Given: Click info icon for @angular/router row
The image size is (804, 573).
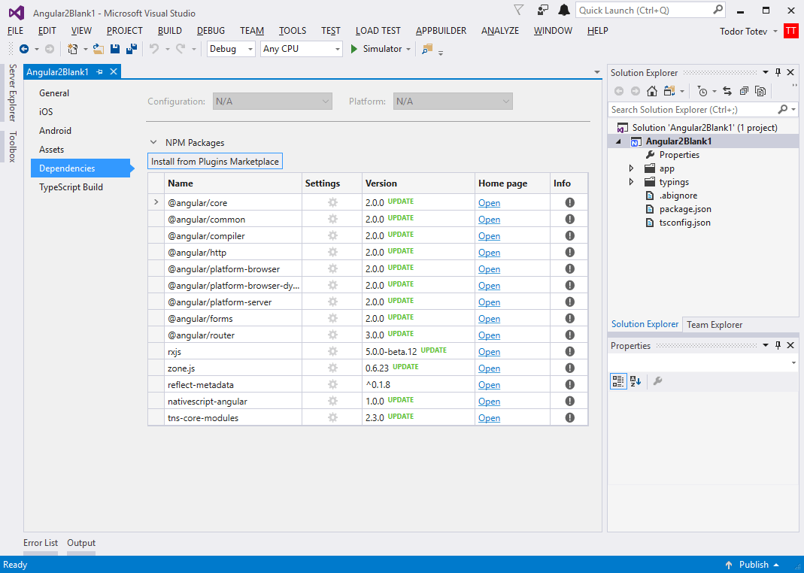Looking at the screenshot, I should coord(569,335).
